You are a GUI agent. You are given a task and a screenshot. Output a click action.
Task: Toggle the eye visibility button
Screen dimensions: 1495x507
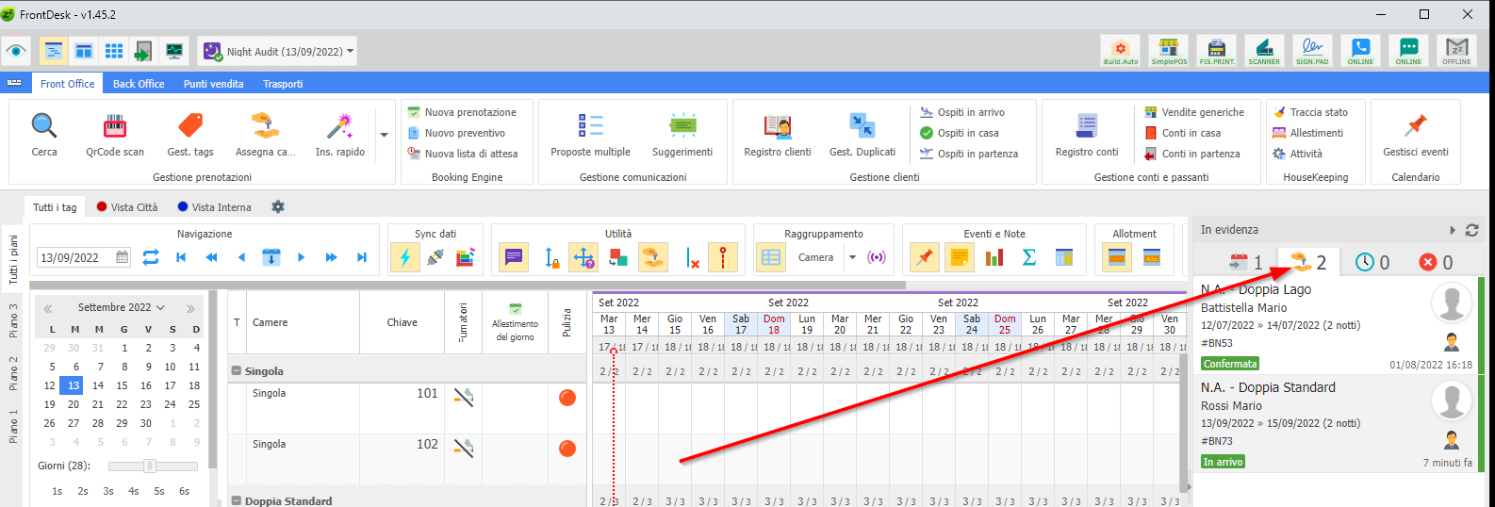pos(16,51)
